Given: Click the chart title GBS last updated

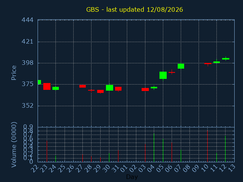Looking at the screenshot, I should (x=134, y=9).
